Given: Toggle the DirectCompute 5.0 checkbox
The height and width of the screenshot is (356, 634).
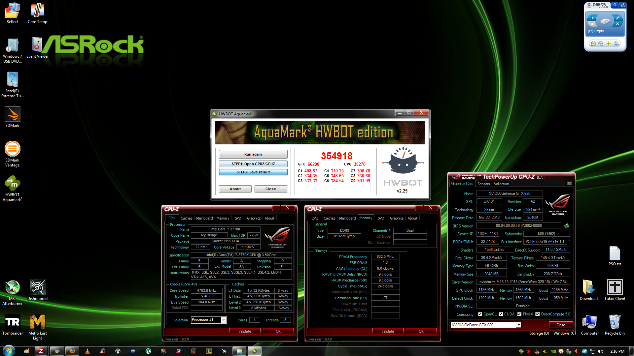Looking at the screenshot, I should [538, 314].
